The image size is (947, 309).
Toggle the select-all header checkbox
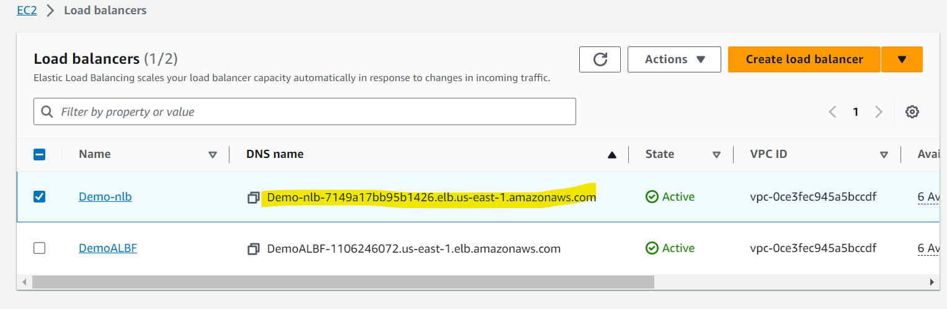click(x=39, y=155)
